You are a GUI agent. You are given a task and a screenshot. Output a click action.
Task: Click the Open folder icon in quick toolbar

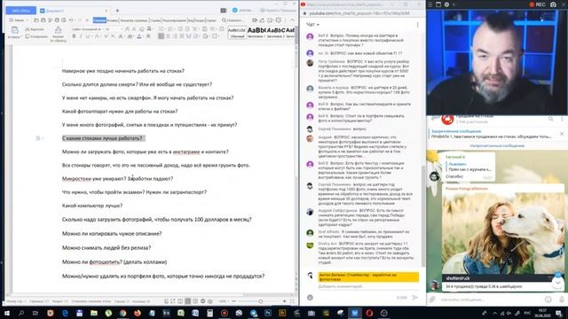pyautogui.click(x=36, y=20)
